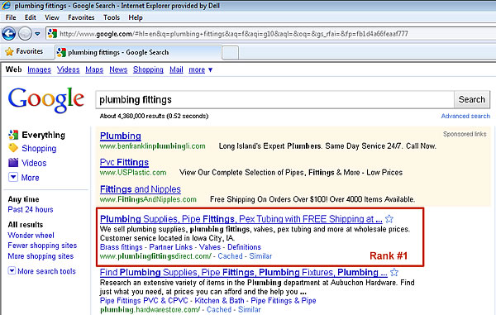Open the File menu

pos(11,17)
